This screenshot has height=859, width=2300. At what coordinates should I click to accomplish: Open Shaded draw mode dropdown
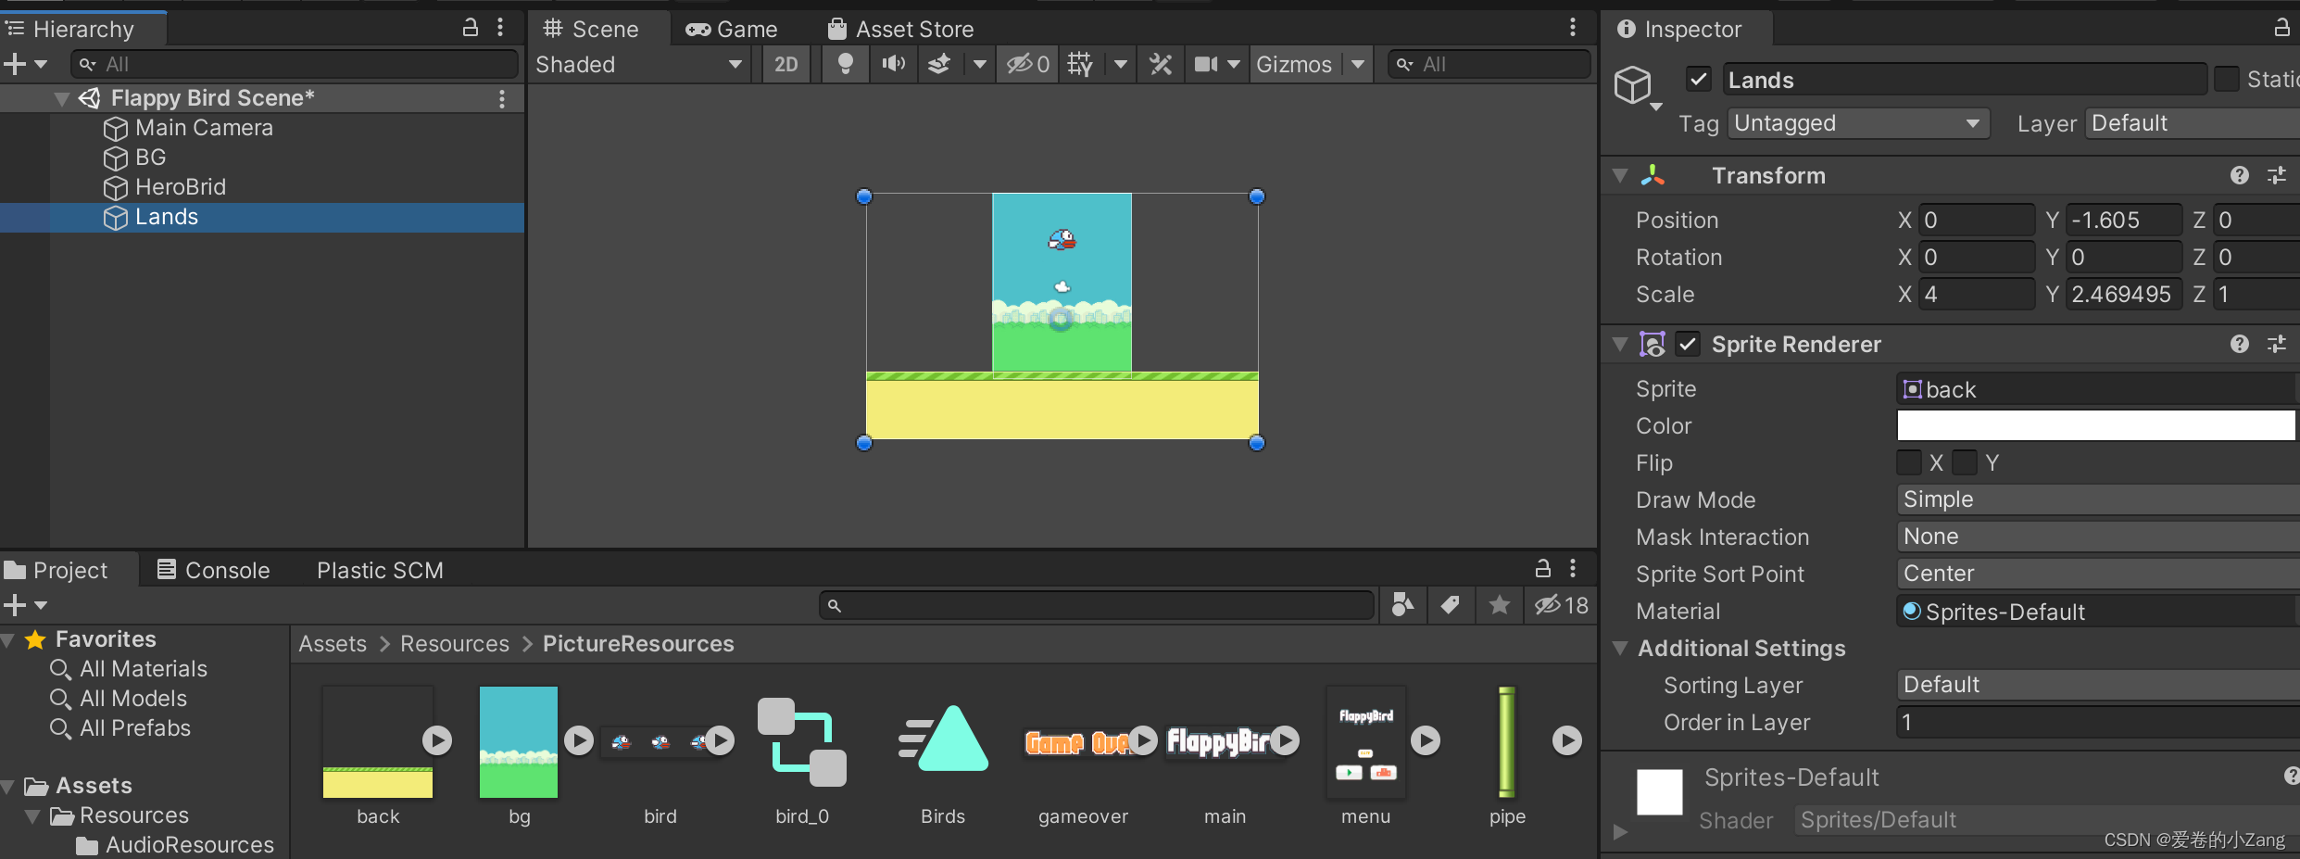tap(639, 64)
